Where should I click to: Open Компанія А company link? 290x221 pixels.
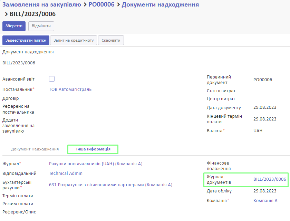click(265, 201)
